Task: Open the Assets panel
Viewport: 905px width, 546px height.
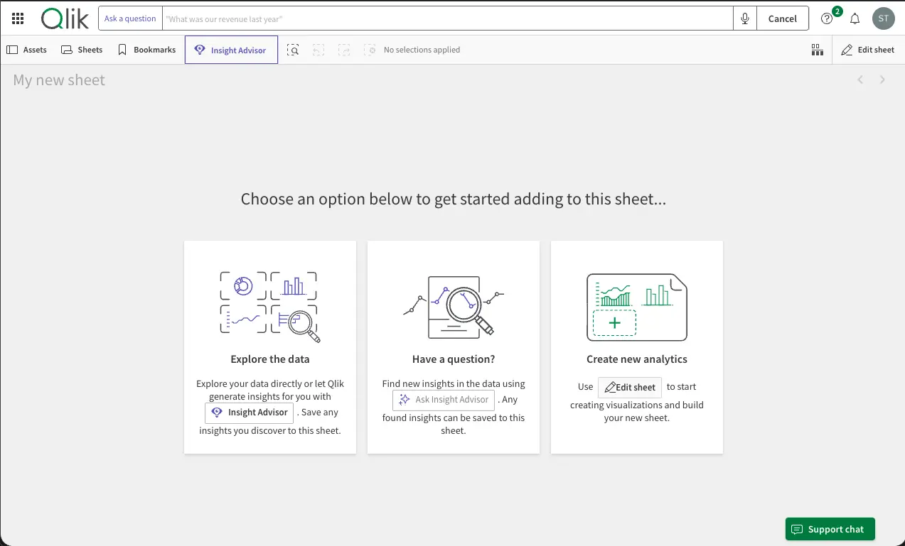Action: 26,50
